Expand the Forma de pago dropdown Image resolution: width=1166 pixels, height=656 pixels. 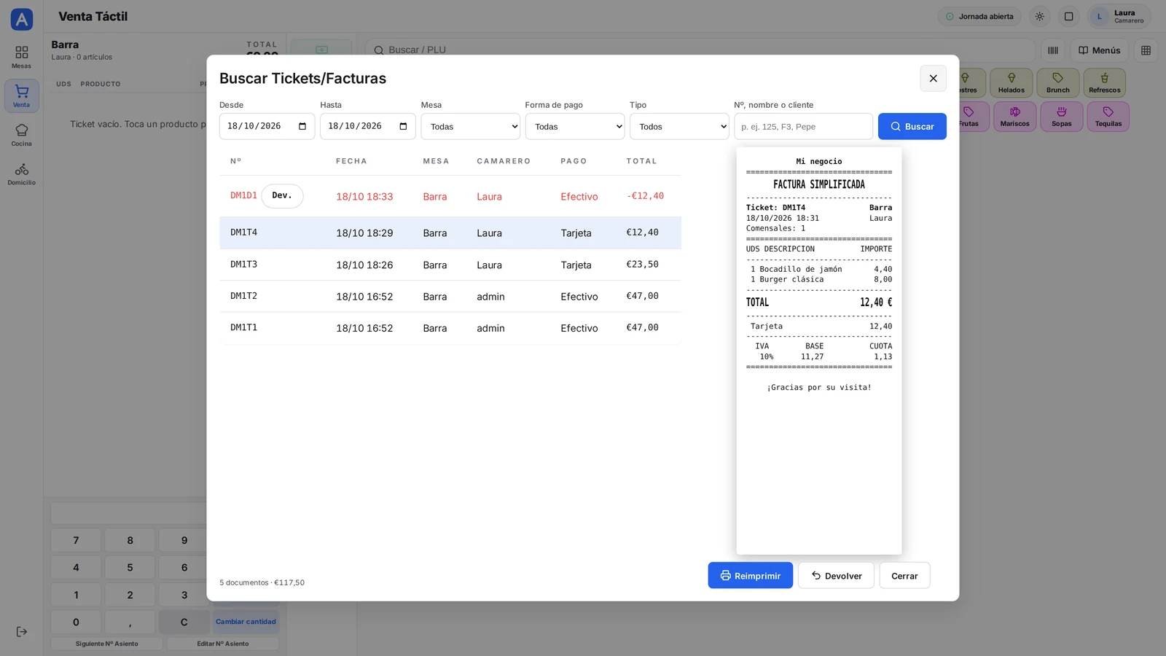click(575, 126)
